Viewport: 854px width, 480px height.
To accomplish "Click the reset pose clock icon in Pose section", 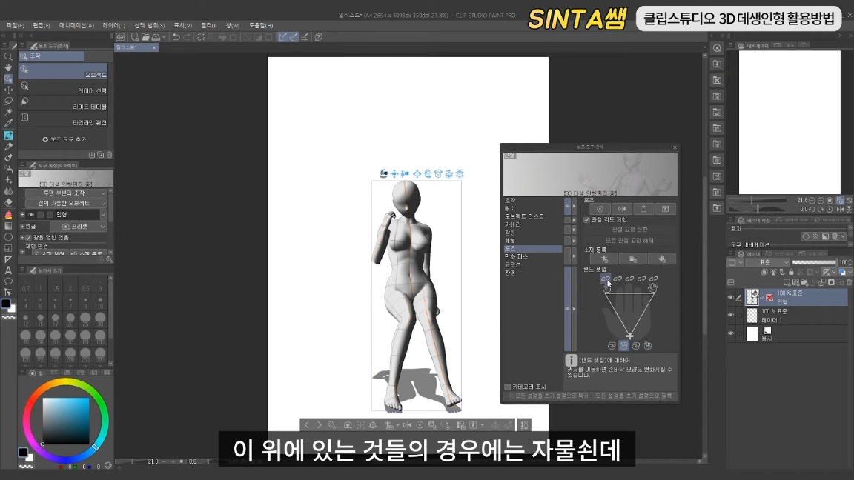I will point(600,209).
